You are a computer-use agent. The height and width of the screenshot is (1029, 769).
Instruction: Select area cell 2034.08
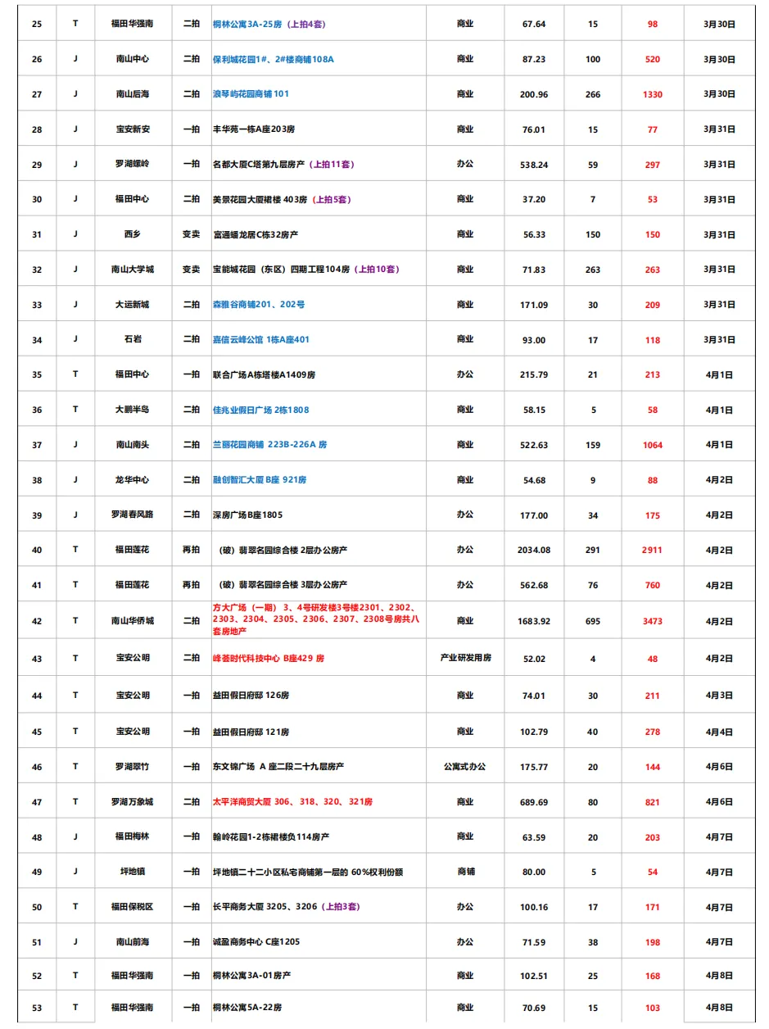[534, 551]
